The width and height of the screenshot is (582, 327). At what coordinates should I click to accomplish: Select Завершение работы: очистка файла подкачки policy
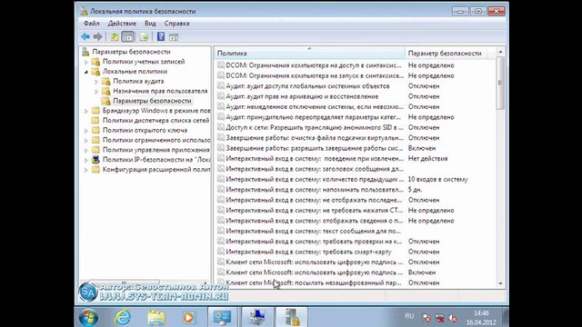click(315, 138)
